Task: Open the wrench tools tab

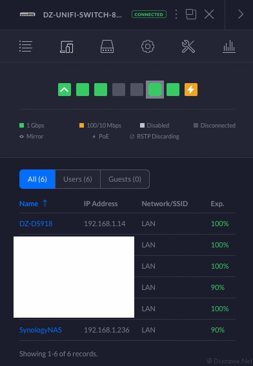Action: (x=188, y=46)
